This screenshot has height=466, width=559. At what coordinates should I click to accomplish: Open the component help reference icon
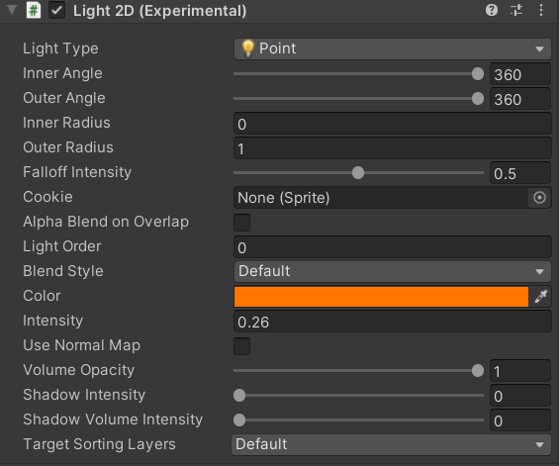pos(492,10)
